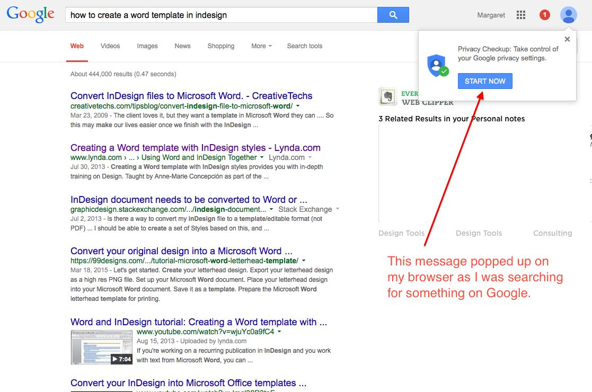The width and height of the screenshot is (592, 392).
Task: Open dropdown arrow beside creativetechs.com URL
Action: [x=298, y=106]
